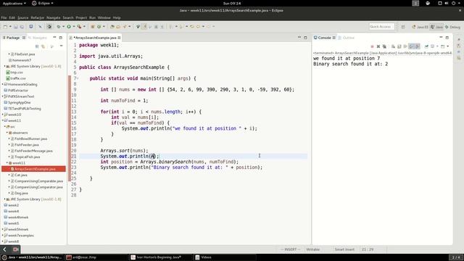This screenshot has height=261, width=464.
Task: Expand the HomeworkGrading project node
Action: pyautogui.click(x=3, y=84)
